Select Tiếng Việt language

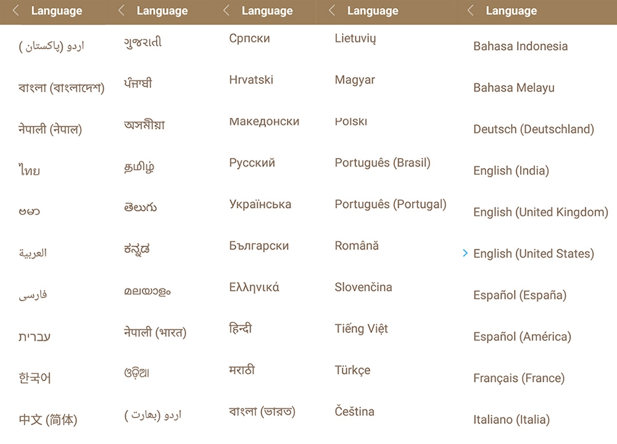[361, 329]
